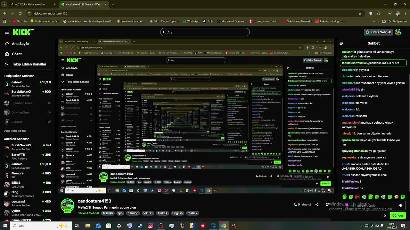
Task: Open recommended channel BarisYTB ARC Raiders
Action: click(27, 157)
